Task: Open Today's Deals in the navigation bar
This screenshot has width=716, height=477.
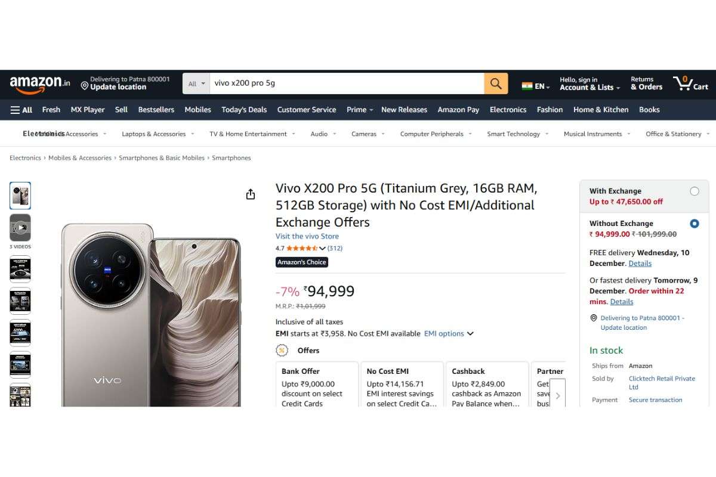Action: [244, 110]
